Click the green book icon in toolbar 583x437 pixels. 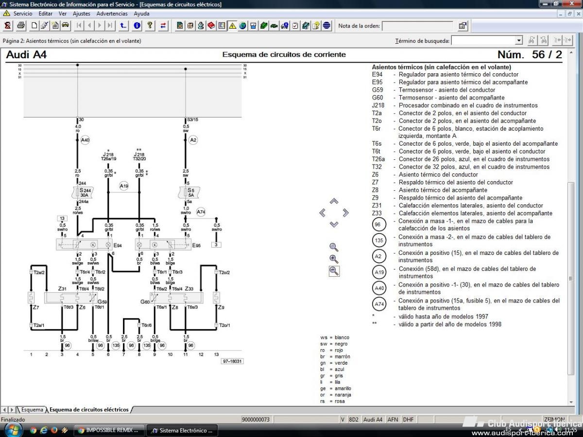264,25
